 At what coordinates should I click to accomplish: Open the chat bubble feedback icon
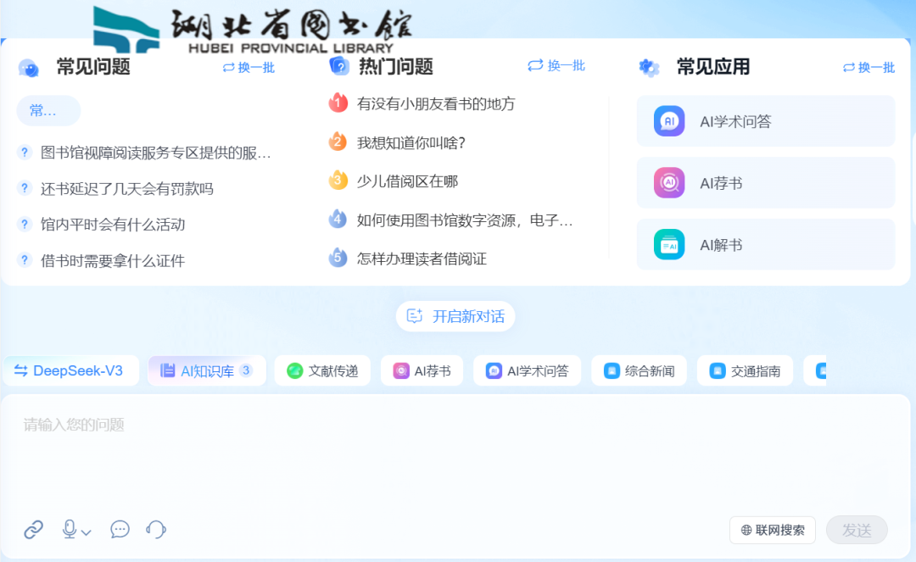pyautogui.click(x=119, y=530)
